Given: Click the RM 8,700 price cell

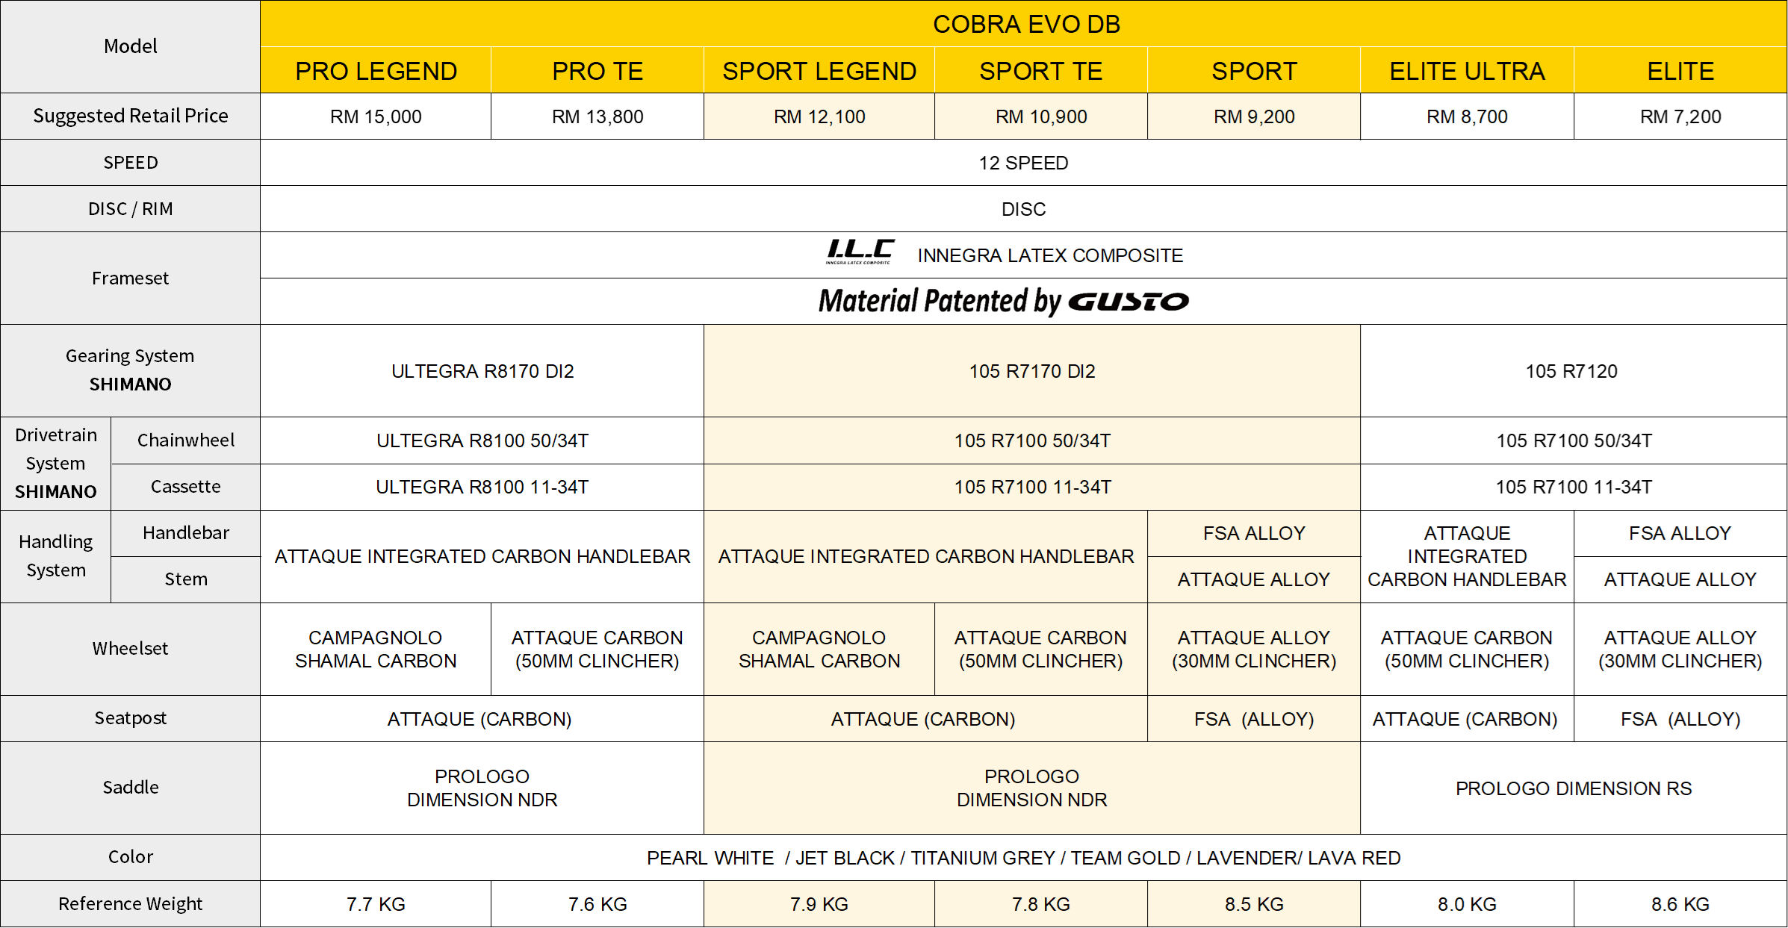Looking at the screenshot, I should click(1467, 116).
